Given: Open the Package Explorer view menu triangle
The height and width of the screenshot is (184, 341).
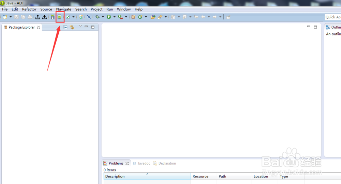Looking at the screenshot, I should (80, 26).
